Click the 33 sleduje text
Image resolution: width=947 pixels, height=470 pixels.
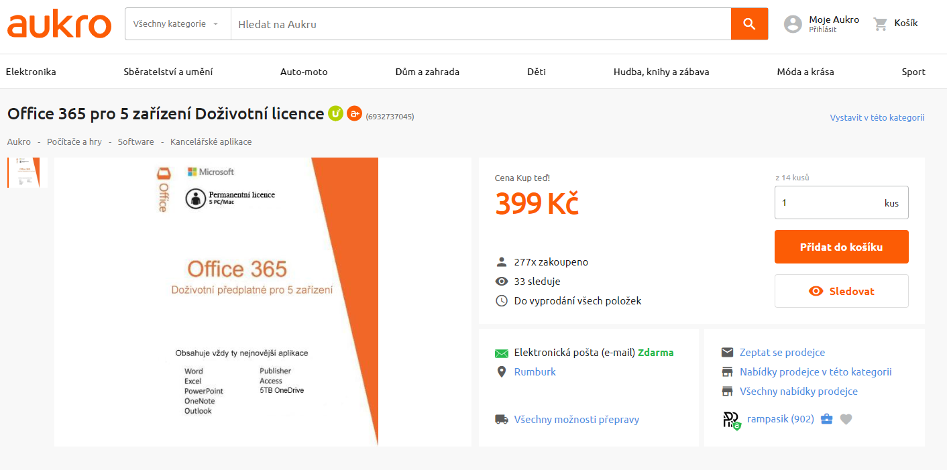coord(537,282)
